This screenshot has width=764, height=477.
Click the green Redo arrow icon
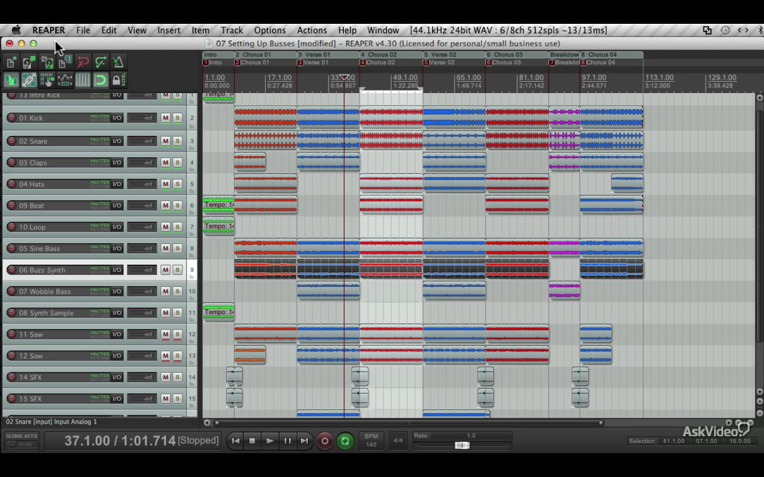[x=101, y=63]
